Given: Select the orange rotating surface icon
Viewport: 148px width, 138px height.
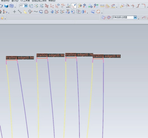Looking at the screenshot, I should click(x=98, y=12).
